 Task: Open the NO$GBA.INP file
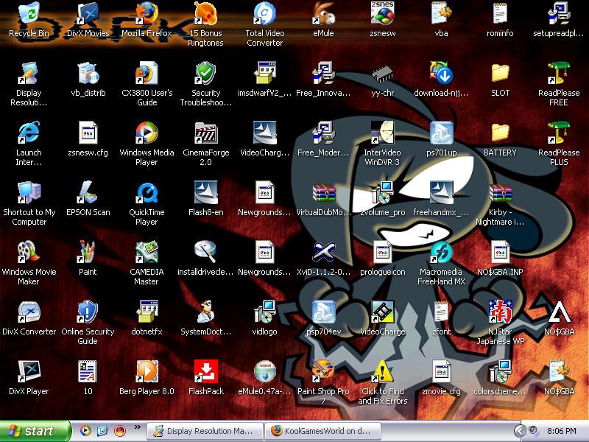click(x=500, y=252)
